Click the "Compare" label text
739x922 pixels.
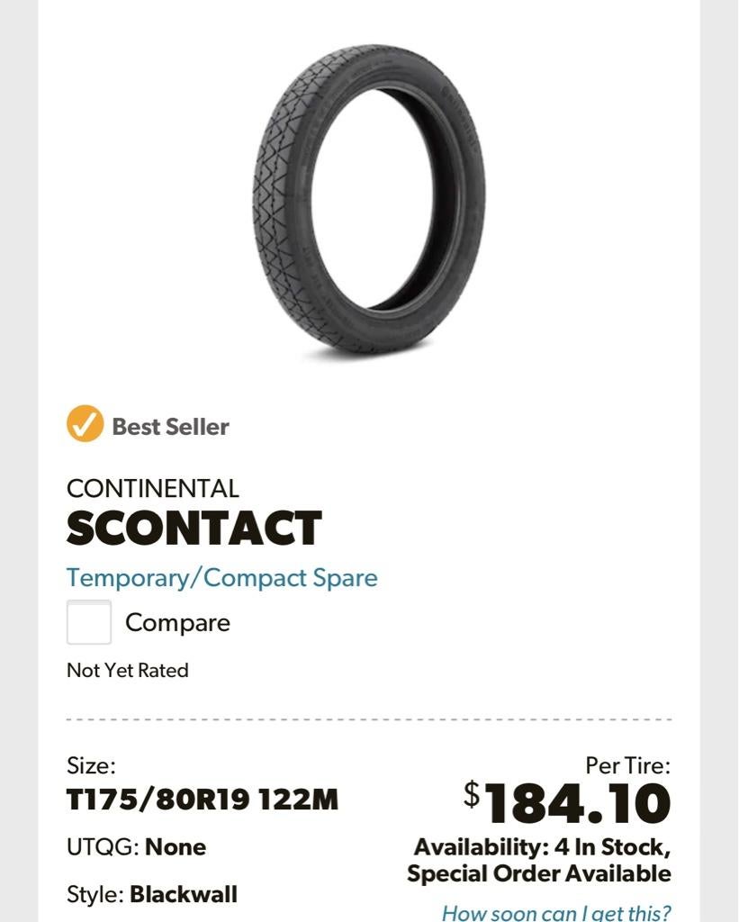[177, 623]
